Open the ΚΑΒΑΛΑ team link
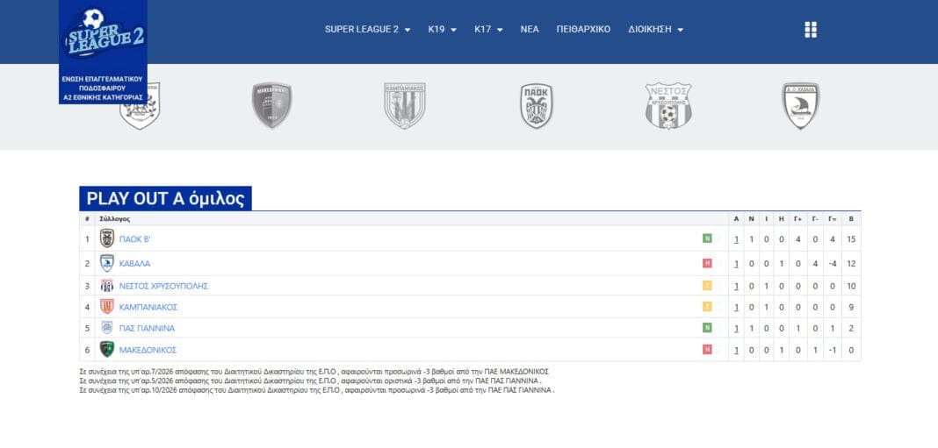The height and width of the screenshot is (448, 938). (134, 263)
